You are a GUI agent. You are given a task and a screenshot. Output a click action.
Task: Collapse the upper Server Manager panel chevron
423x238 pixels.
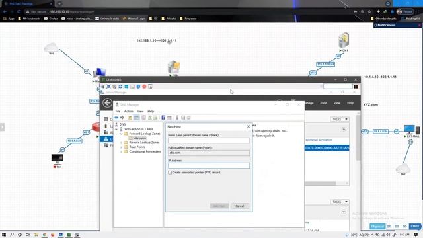point(344,130)
